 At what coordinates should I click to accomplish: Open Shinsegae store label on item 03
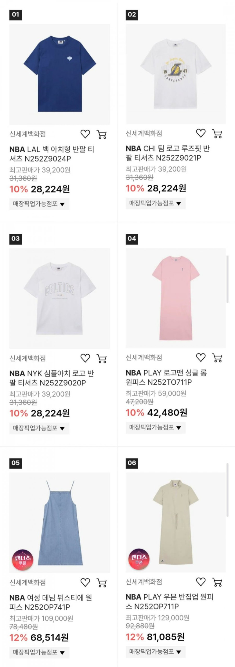[x=28, y=358]
